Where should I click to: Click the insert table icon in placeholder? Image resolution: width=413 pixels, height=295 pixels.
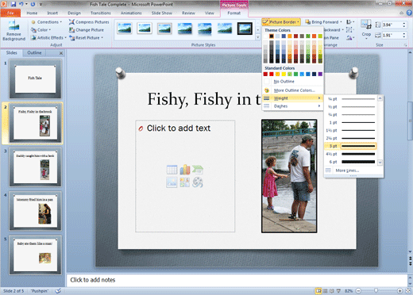click(172, 170)
